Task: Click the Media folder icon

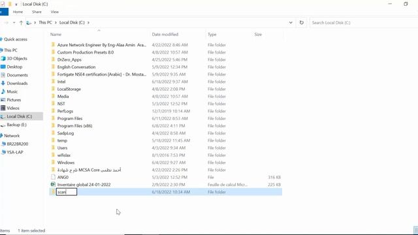Action: pos(53,96)
